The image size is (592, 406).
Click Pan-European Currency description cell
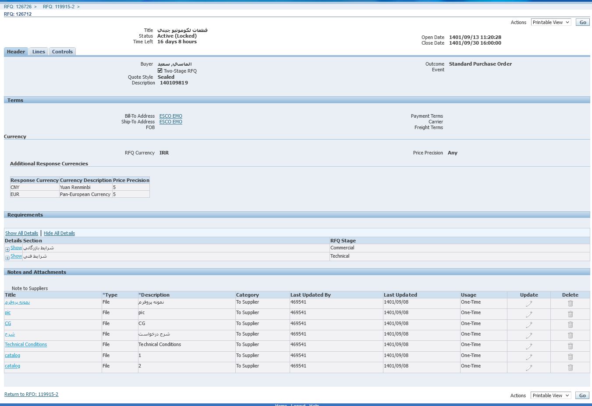point(86,194)
